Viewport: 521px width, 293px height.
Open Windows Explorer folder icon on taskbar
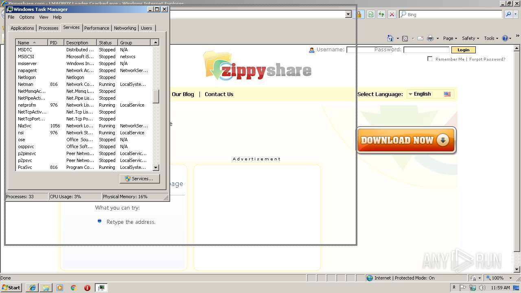46,288
